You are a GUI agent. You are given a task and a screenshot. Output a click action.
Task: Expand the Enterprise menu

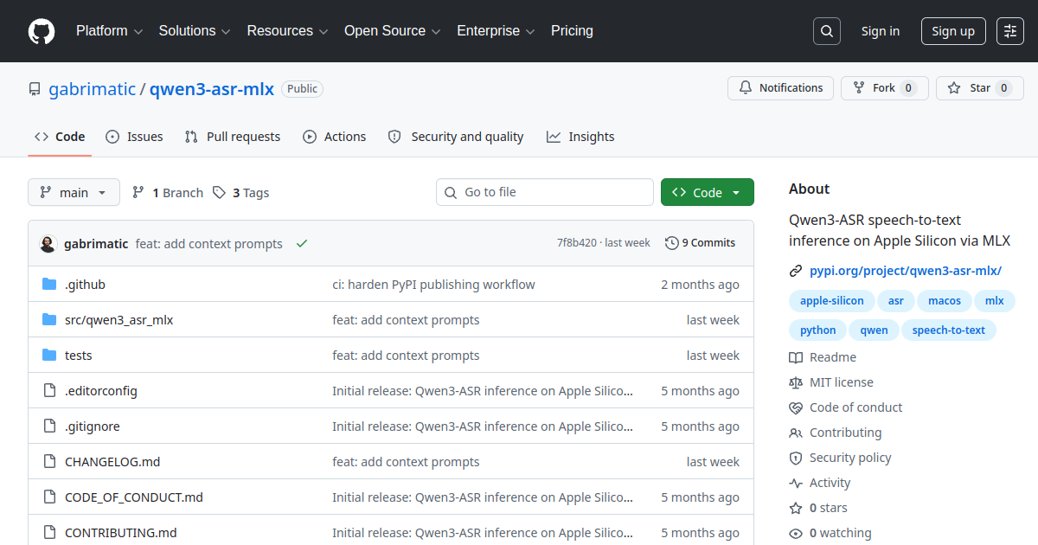496,31
